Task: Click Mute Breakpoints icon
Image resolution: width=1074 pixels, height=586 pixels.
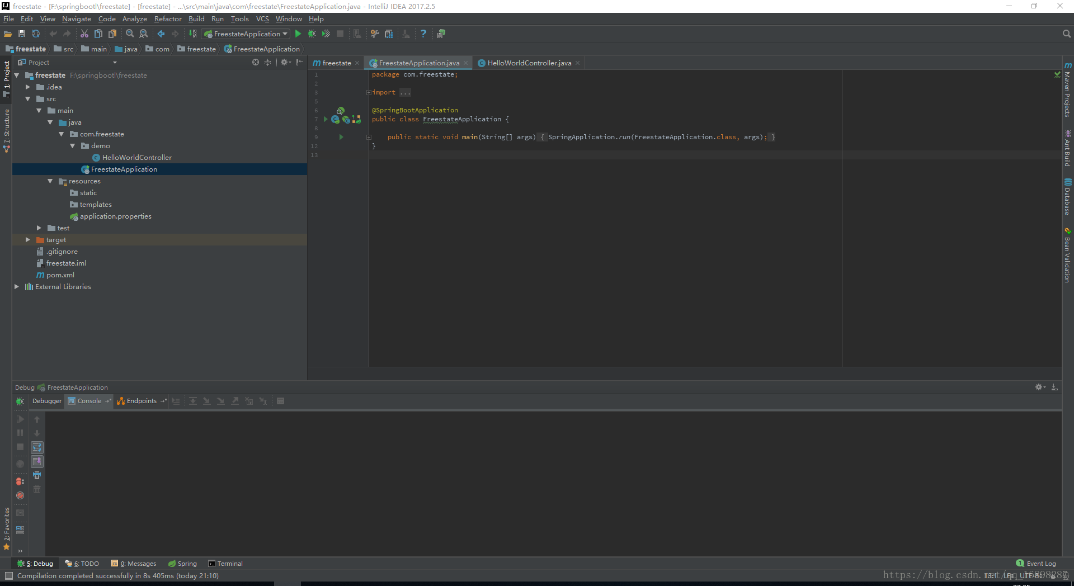Action: coord(20,495)
